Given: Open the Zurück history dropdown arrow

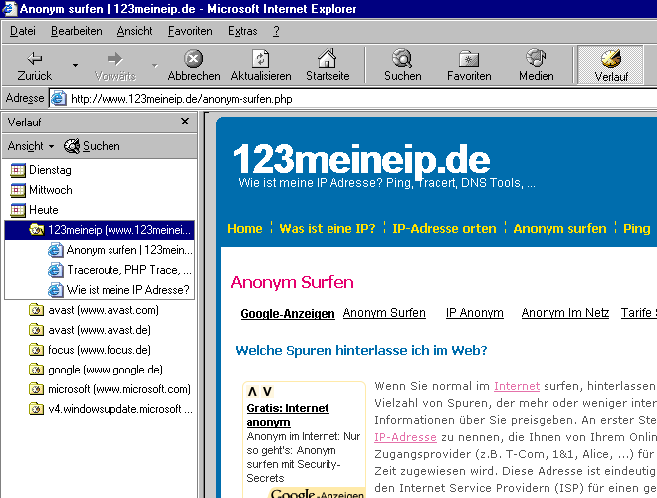Looking at the screenshot, I should click(x=75, y=65).
